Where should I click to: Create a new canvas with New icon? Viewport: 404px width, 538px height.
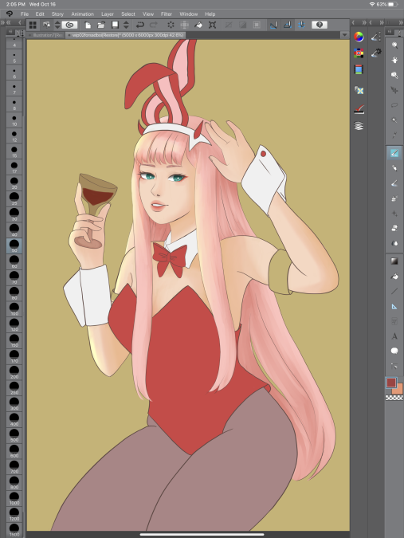(x=88, y=25)
